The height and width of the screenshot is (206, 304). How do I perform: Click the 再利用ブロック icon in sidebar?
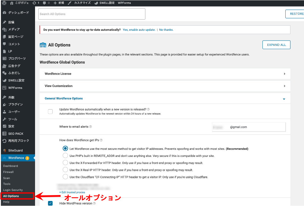coord(4,141)
